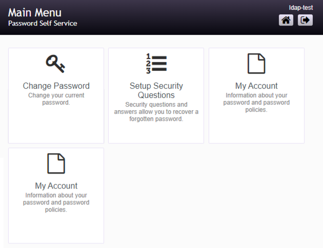Screen dimensions: 323x248
Task: Click document icon in tile below Change Password
Action: coord(56,164)
